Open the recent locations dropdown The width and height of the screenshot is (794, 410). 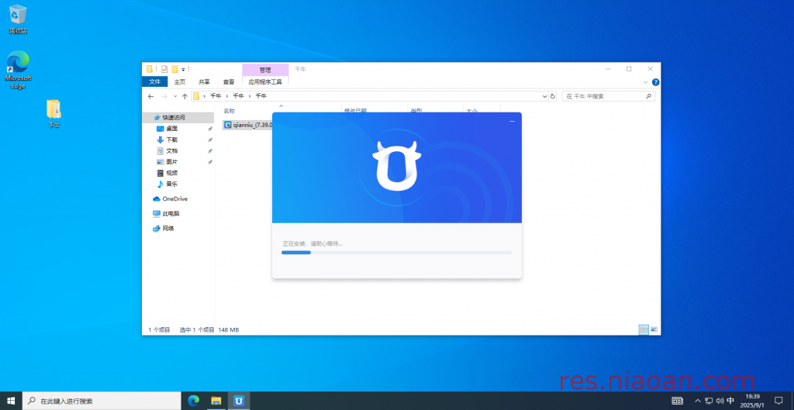pyautogui.click(x=175, y=96)
